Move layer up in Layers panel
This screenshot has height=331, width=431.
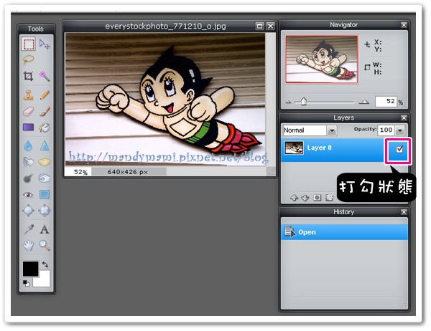coord(295,198)
